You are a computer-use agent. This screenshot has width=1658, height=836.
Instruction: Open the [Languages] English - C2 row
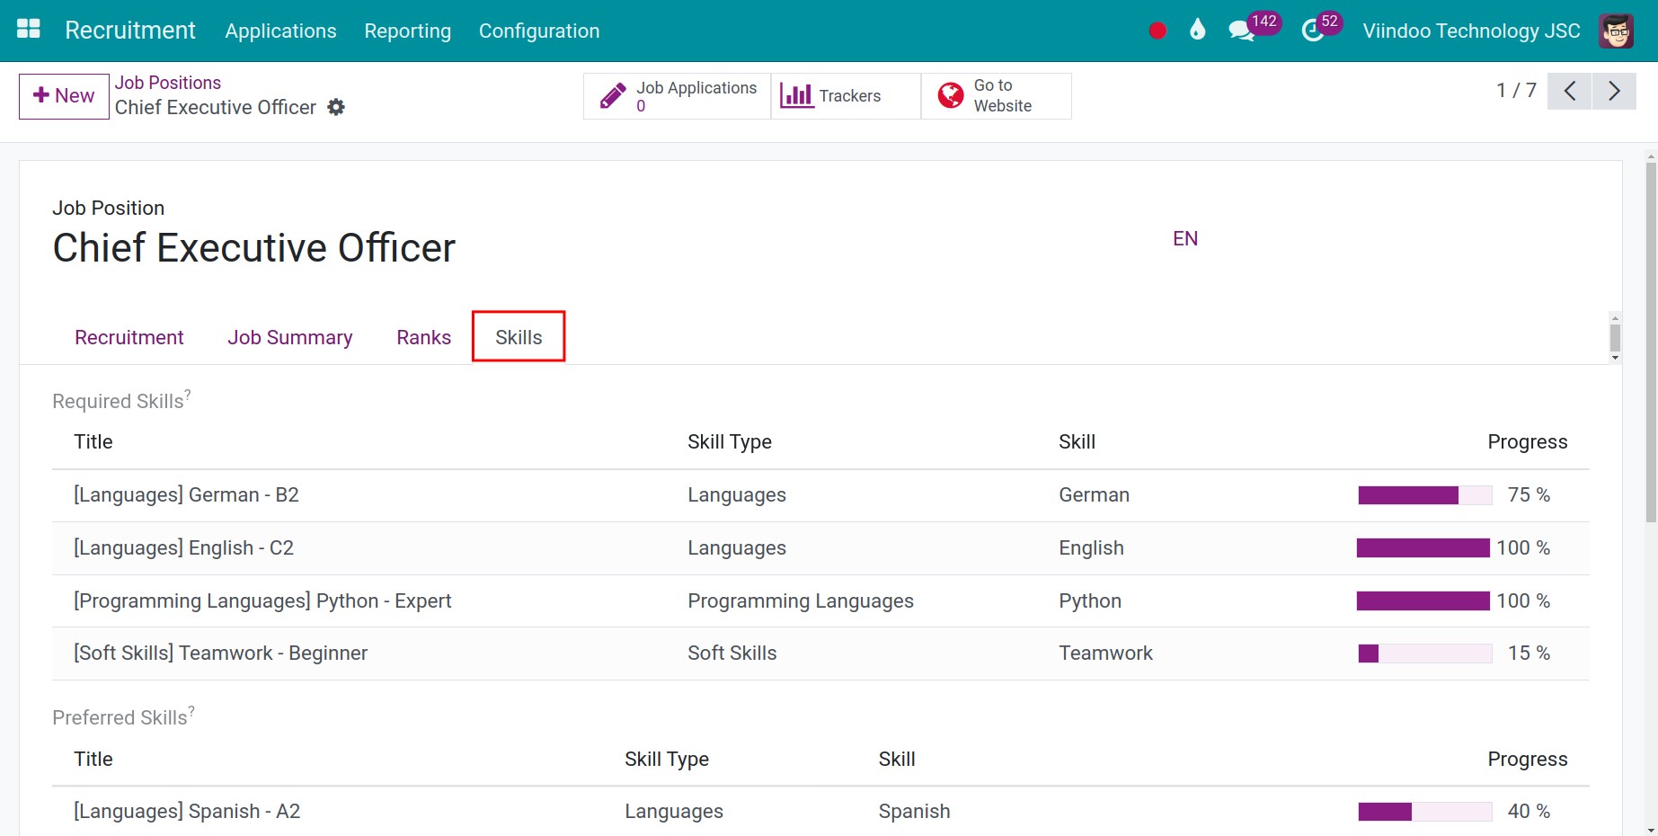coord(820,548)
